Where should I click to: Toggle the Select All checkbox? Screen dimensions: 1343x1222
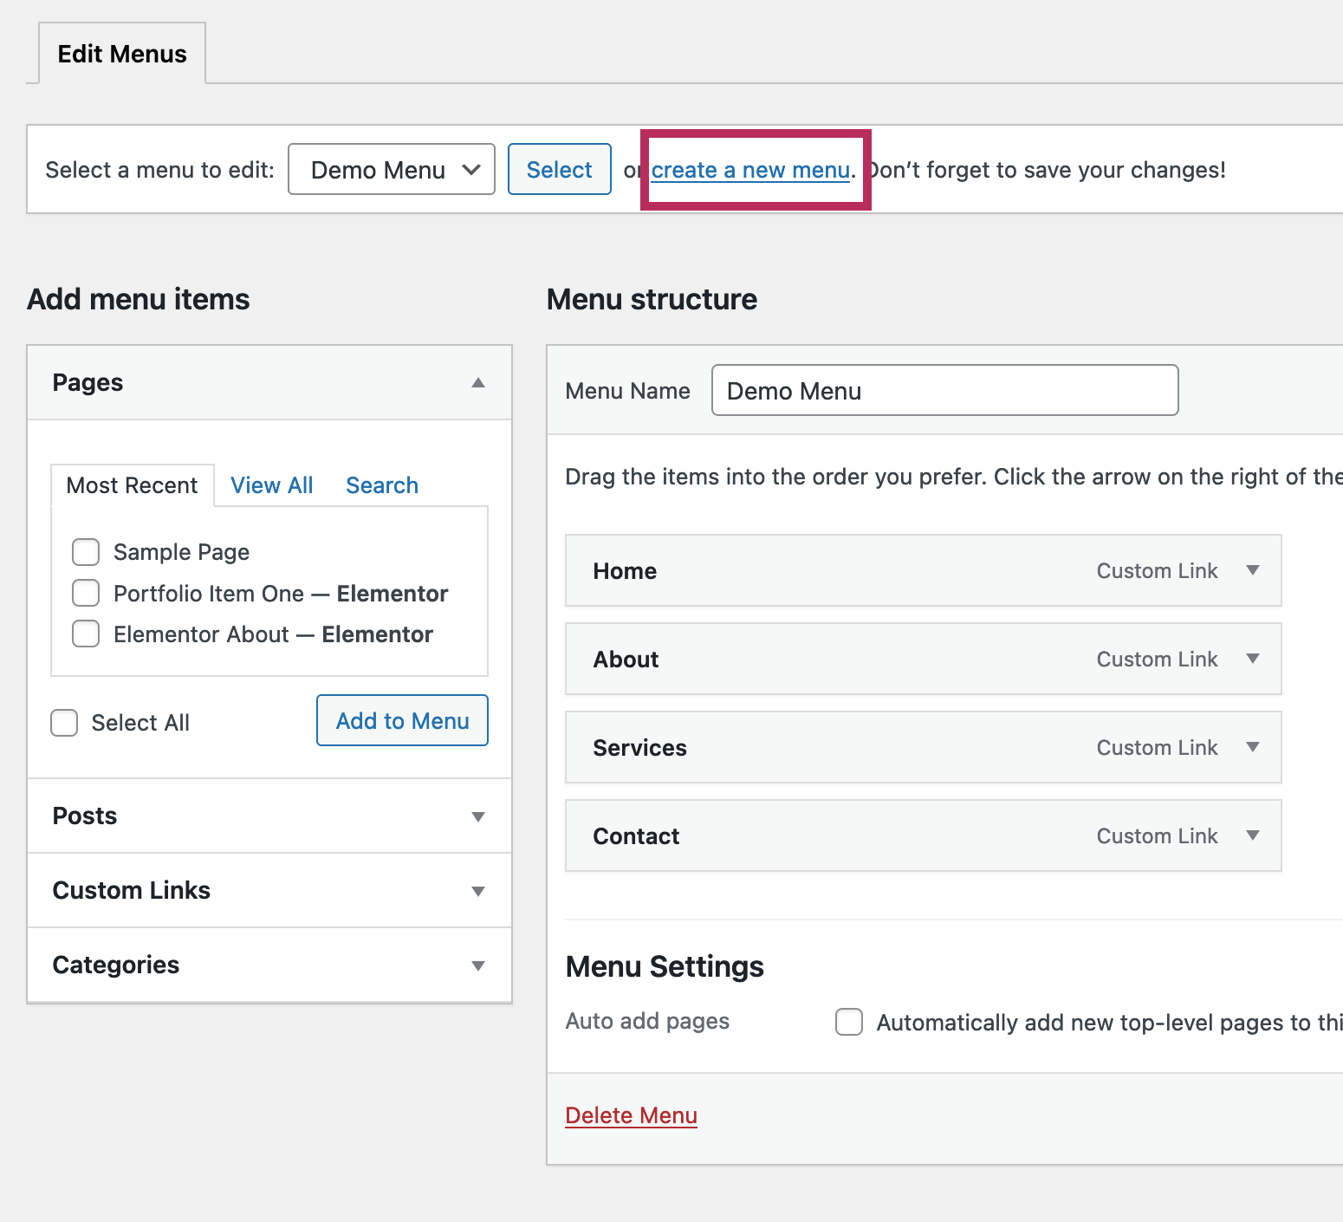tap(64, 723)
